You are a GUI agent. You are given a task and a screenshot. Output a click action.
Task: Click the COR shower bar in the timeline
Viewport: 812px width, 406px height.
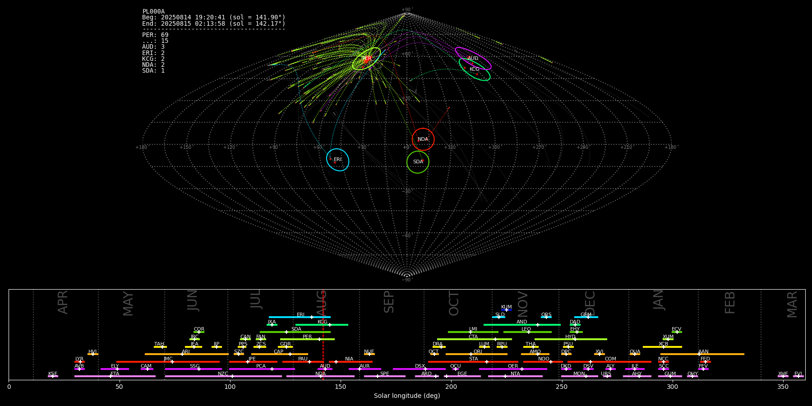(199, 332)
